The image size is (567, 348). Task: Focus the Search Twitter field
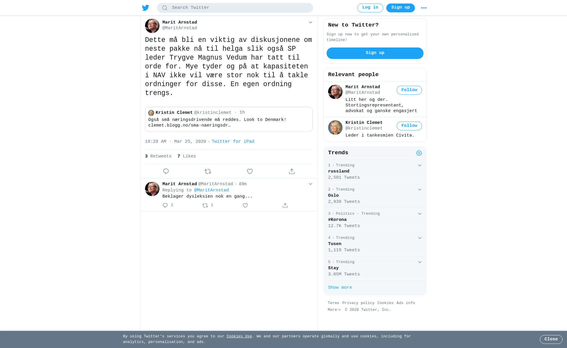tap(235, 8)
